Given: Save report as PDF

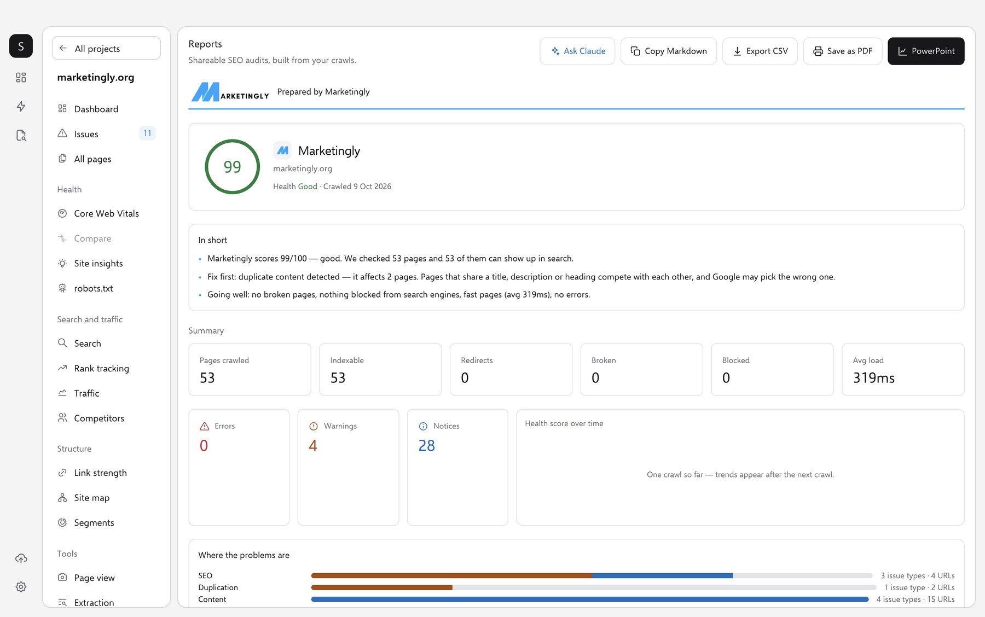Looking at the screenshot, I should tap(843, 51).
